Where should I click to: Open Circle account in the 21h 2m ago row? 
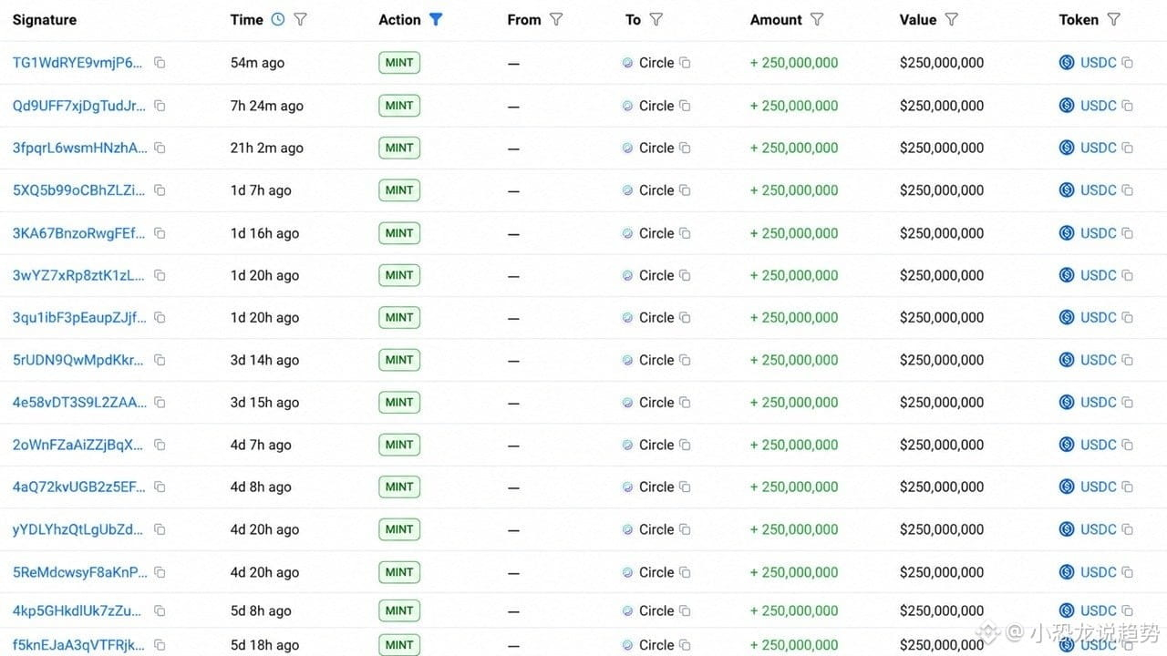point(656,148)
